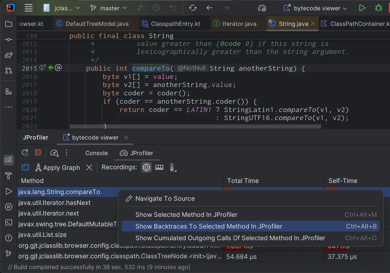Click the implemented-method gutter icon on line 2015
This screenshot has height=273, width=390.
[x=42, y=68]
